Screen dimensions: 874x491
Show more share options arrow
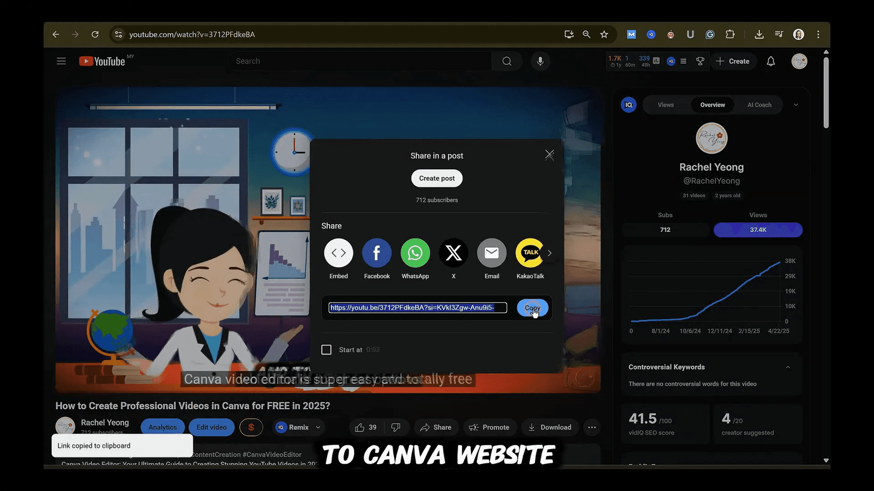[550, 253]
